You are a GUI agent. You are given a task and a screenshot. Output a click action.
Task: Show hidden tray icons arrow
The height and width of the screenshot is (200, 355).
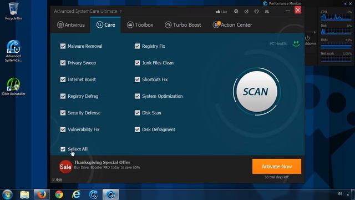tap(348, 194)
